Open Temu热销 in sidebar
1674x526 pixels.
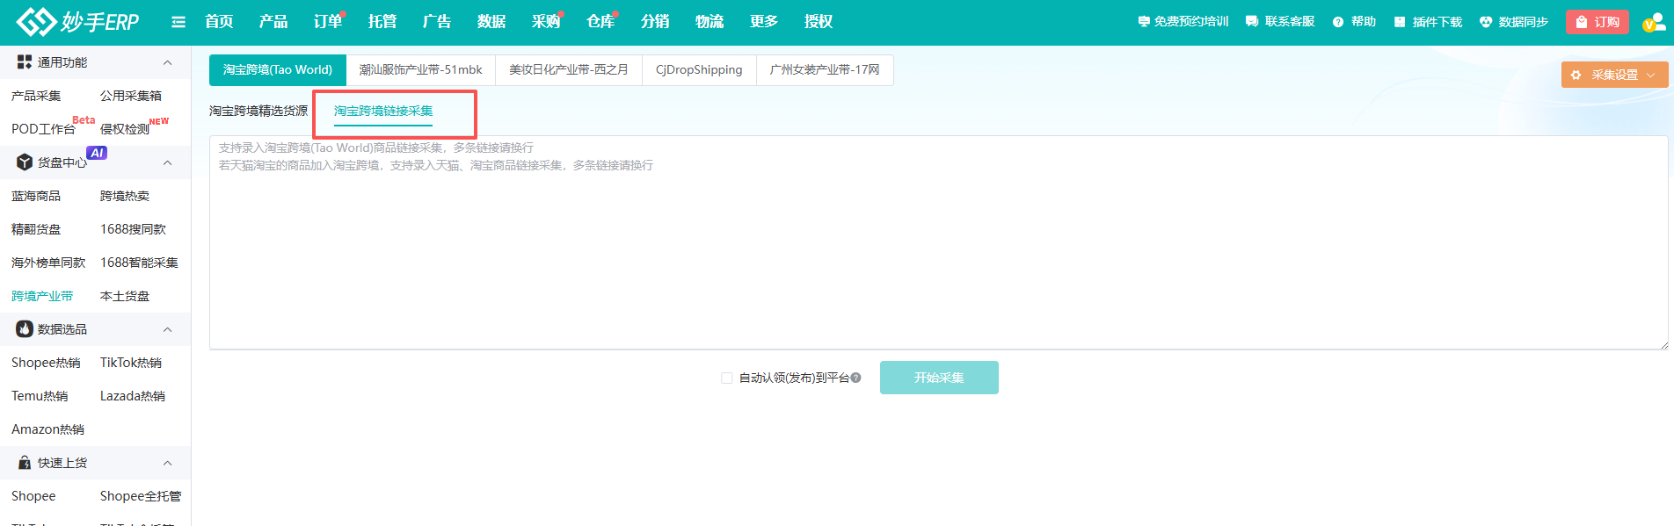click(x=40, y=396)
